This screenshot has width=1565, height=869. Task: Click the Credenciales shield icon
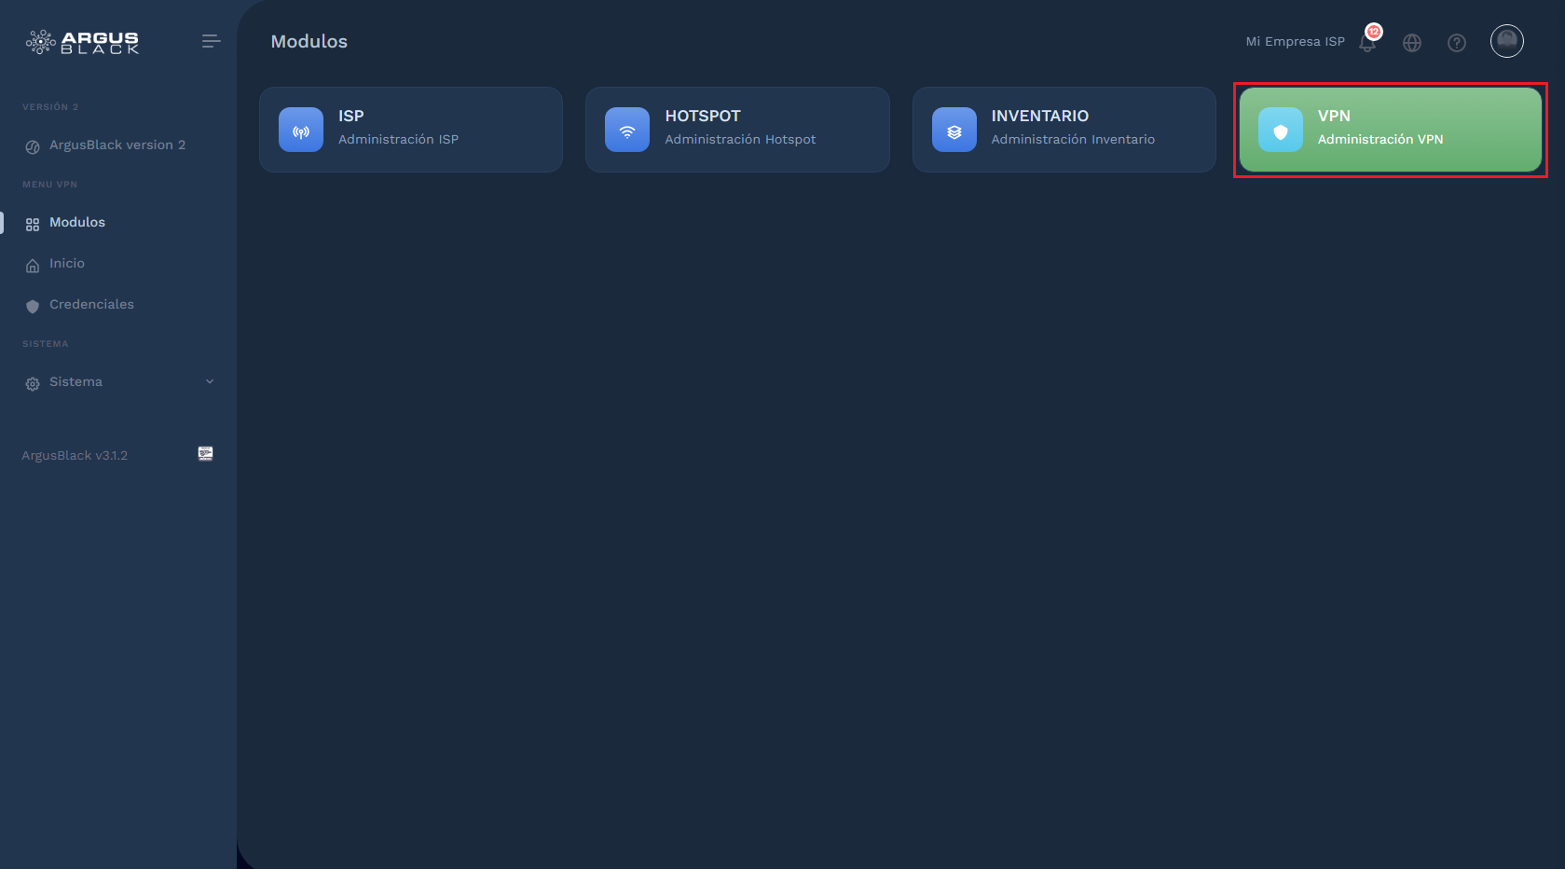coord(32,304)
